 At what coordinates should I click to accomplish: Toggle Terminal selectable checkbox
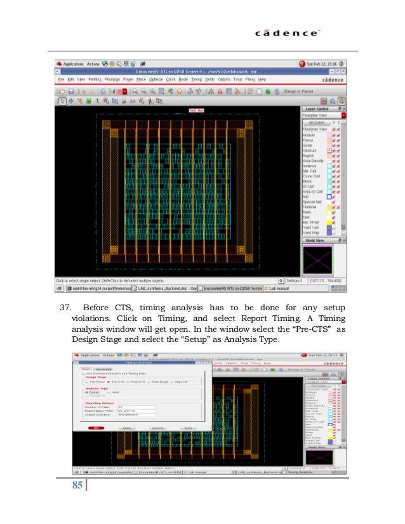pyautogui.click(x=338, y=207)
